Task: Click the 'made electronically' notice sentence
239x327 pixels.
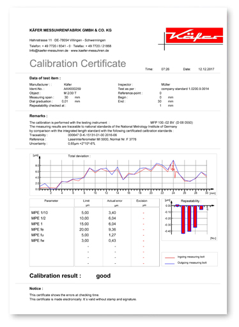Action: [x=83, y=300]
